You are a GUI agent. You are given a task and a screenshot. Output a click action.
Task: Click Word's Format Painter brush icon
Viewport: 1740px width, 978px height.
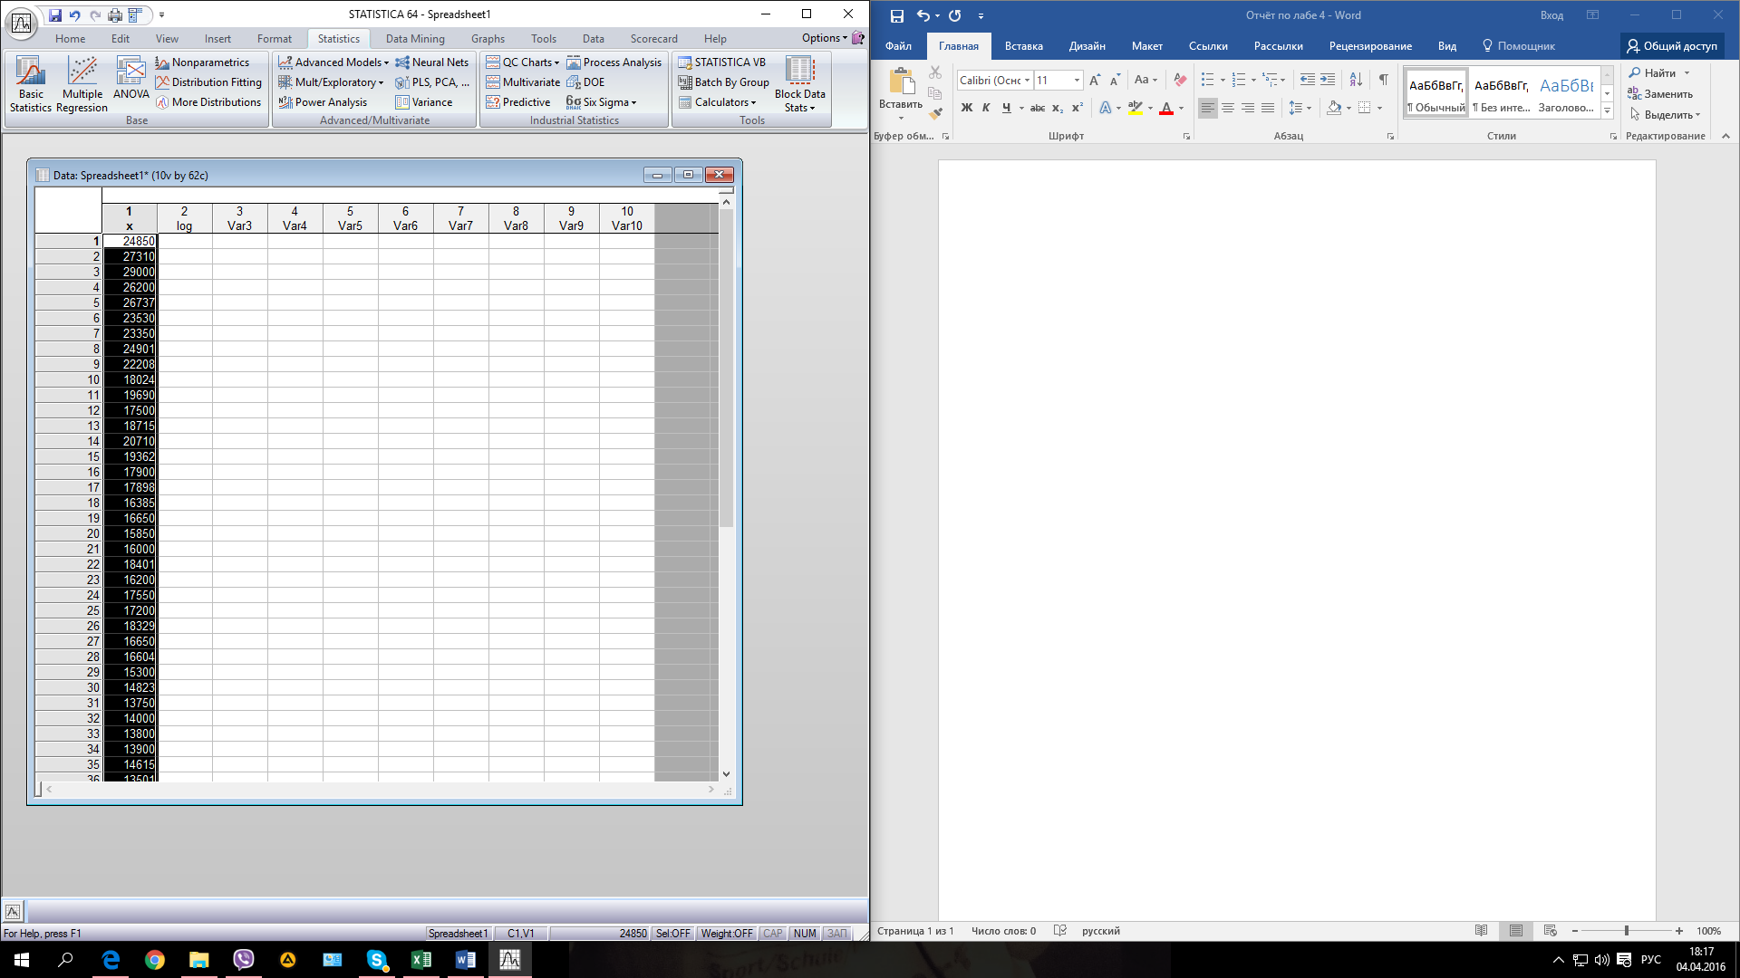(x=936, y=114)
